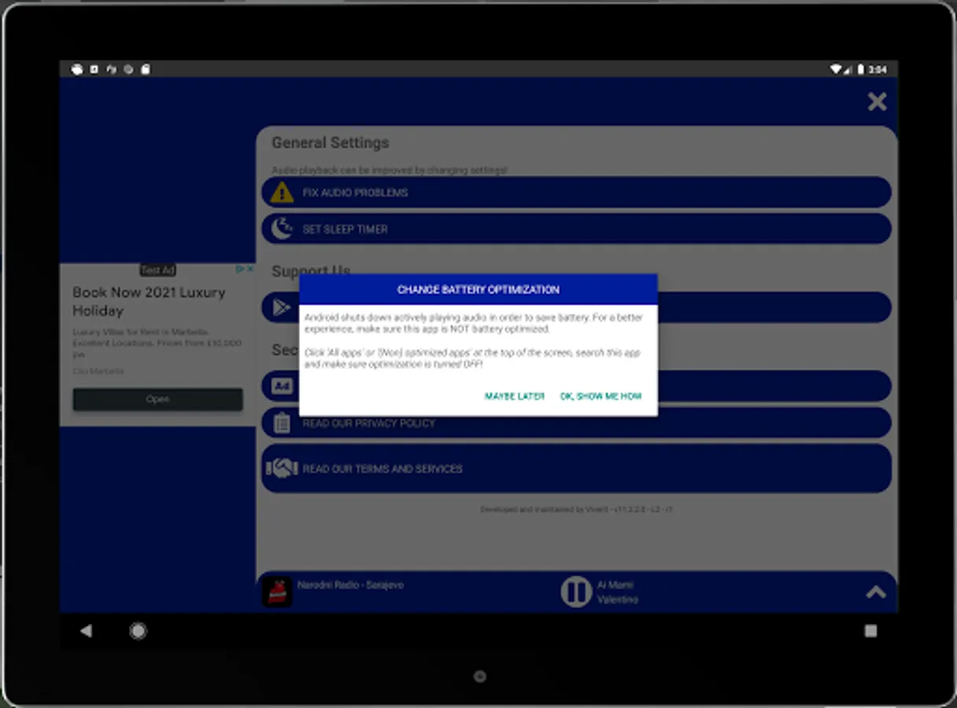The width and height of the screenshot is (957, 708).
Task: Expand the player with the up chevron
Action: tap(876, 592)
